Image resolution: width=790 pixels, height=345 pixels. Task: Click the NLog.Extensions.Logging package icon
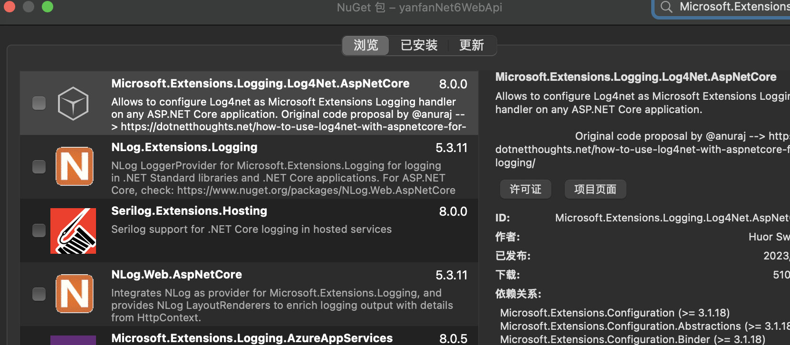coord(75,166)
